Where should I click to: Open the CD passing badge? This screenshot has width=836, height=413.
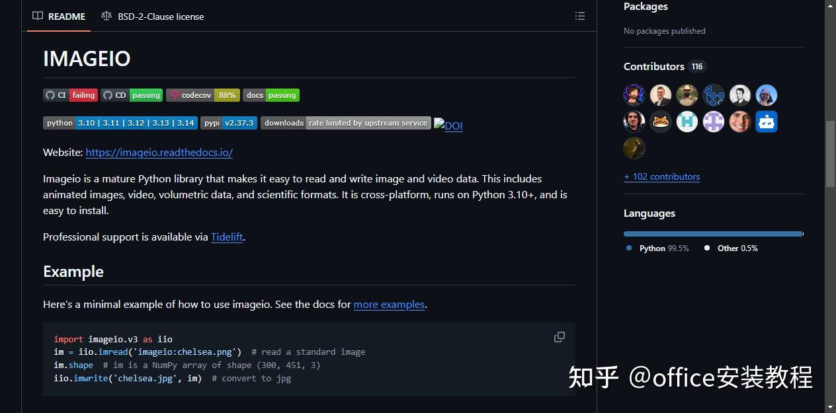pos(132,95)
